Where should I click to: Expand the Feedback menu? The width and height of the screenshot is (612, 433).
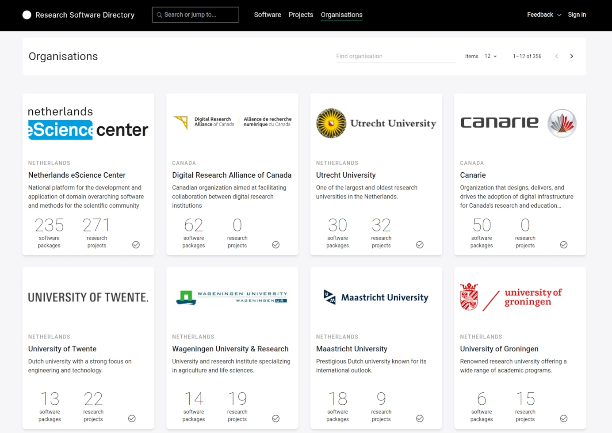point(544,15)
